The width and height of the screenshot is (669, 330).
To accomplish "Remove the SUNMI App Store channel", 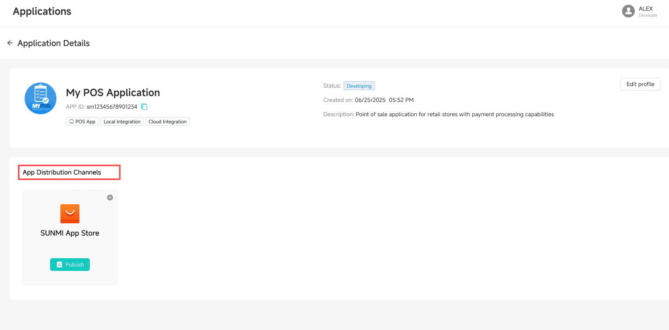I will click(x=110, y=198).
